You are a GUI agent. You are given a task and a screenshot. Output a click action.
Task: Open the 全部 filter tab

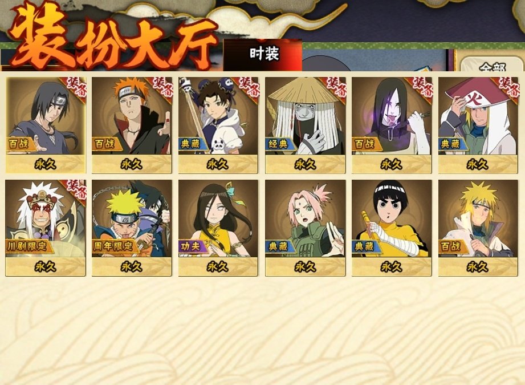coord(492,66)
